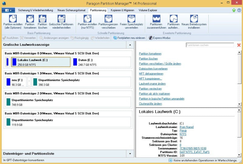Click properties pane scrollbar down arrow
Image resolution: width=243 pixels, height=164 pixels.
point(239,155)
